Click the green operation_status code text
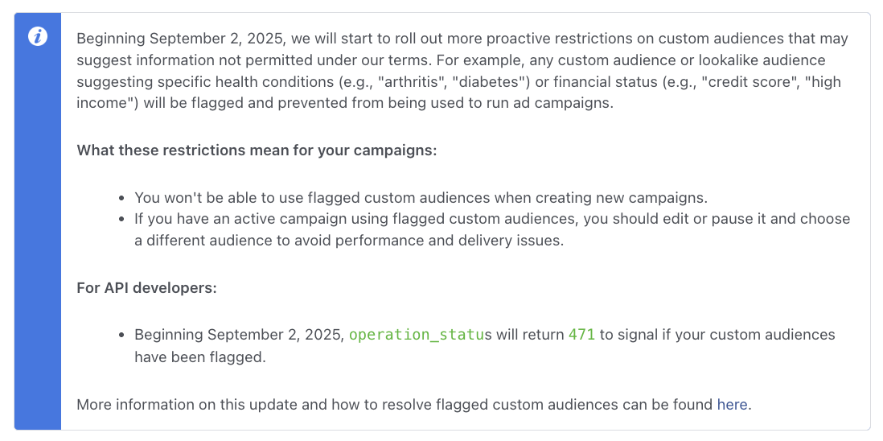 point(416,335)
